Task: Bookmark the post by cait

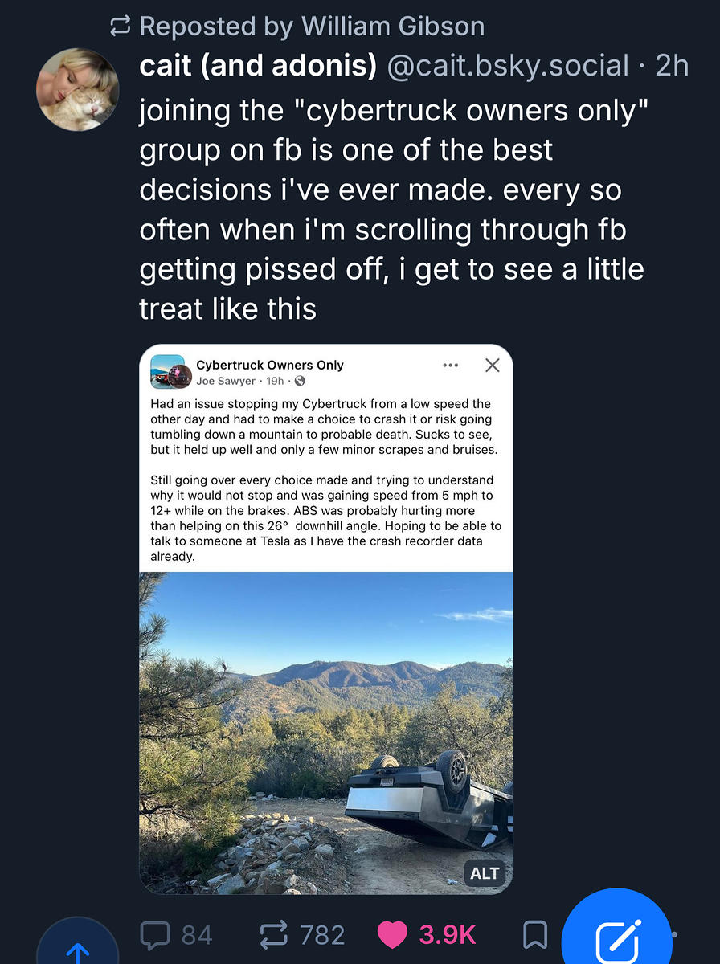Action: point(535,934)
